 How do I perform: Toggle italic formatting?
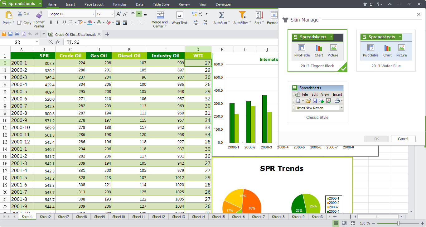tap(58, 22)
